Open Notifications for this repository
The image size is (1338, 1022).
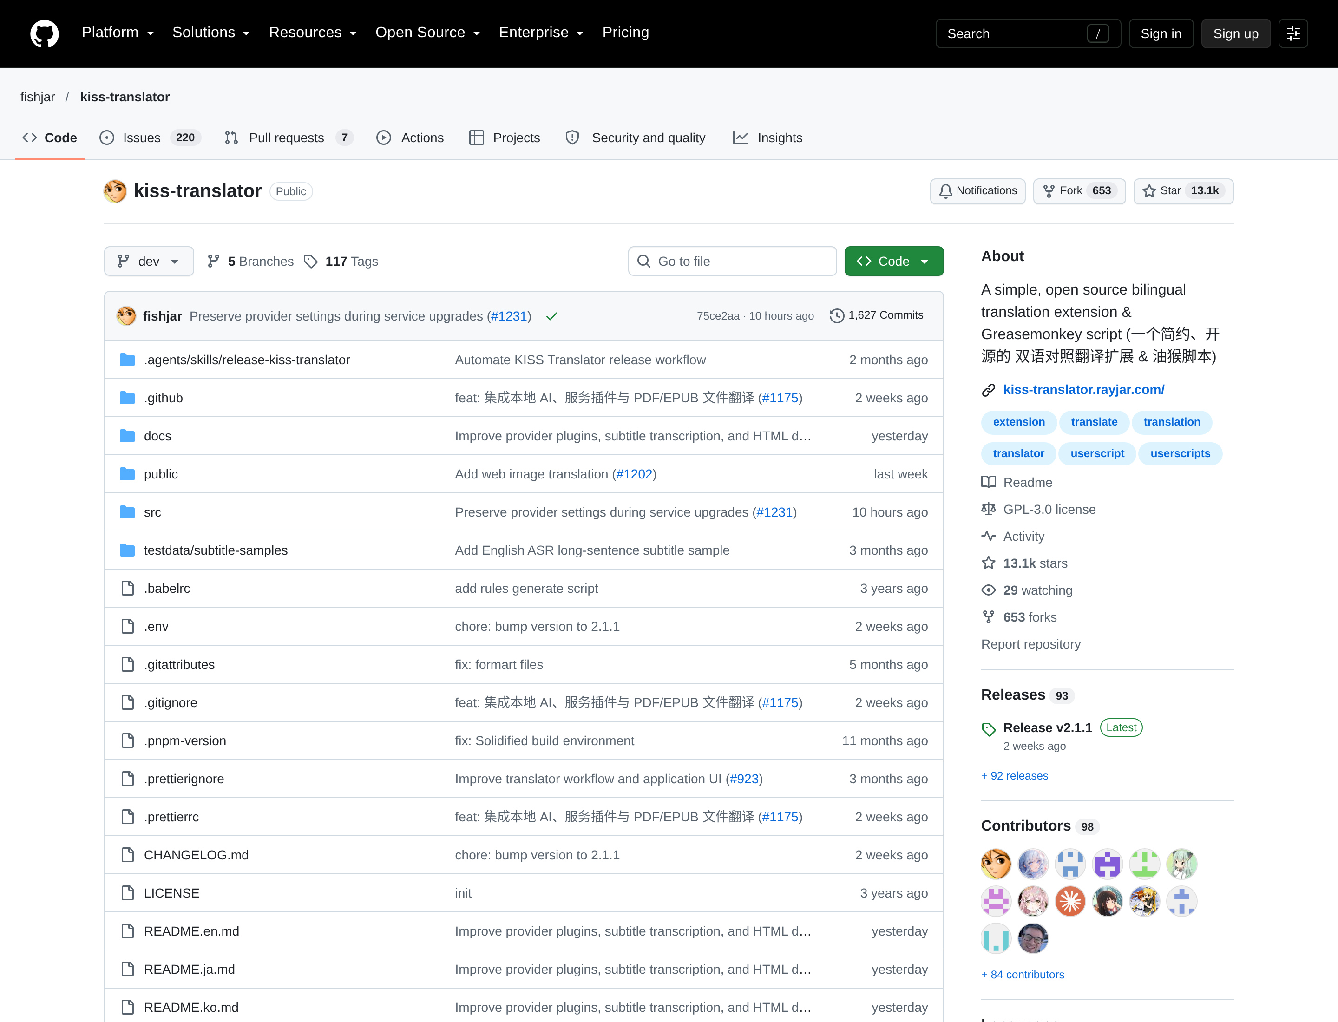pyautogui.click(x=977, y=191)
